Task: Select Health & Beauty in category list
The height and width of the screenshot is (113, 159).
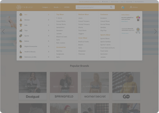Action: coord(30,52)
